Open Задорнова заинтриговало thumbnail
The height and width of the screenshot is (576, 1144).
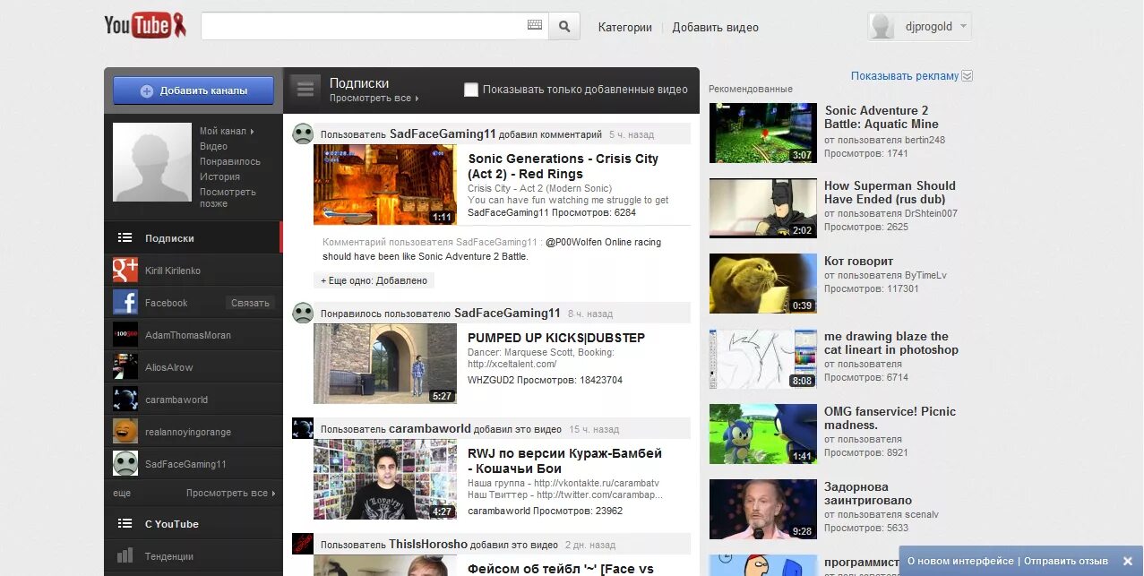(763, 509)
